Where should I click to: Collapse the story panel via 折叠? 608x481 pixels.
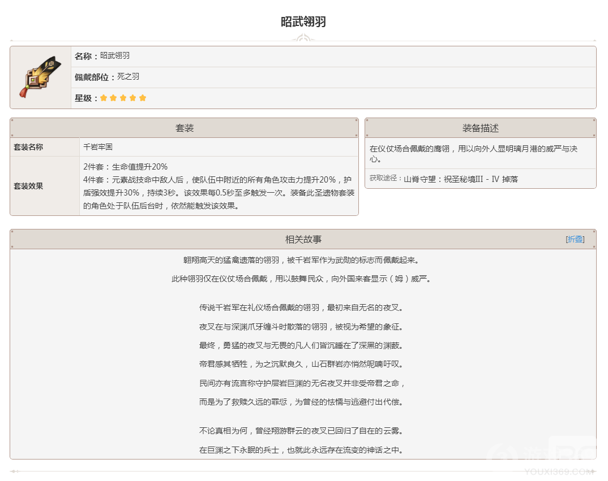point(574,239)
